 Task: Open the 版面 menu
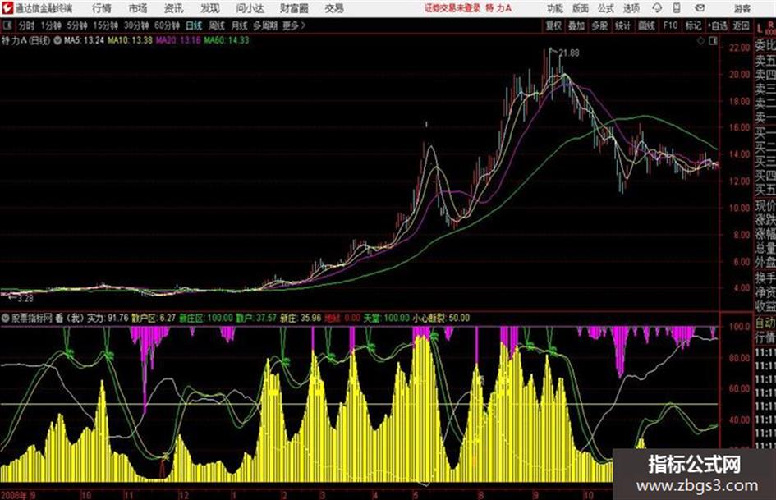581,8
